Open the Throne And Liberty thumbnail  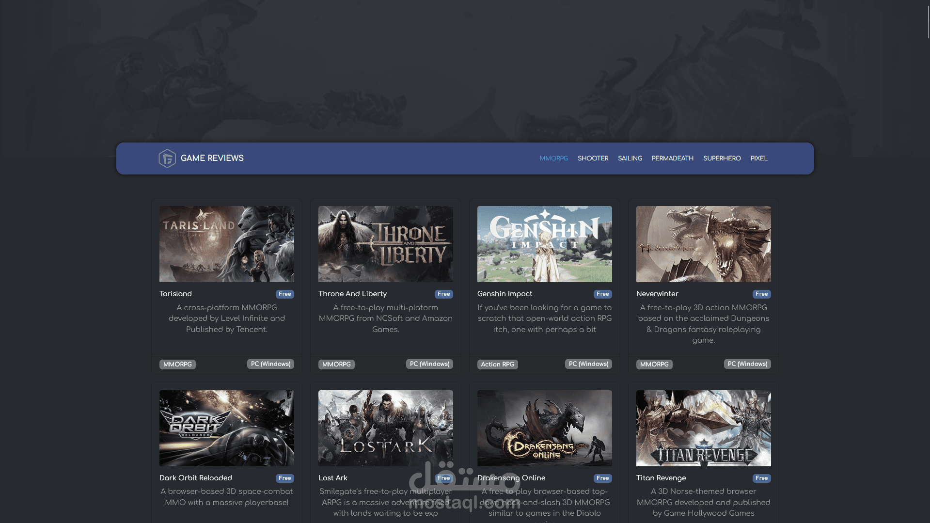tap(386, 244)
